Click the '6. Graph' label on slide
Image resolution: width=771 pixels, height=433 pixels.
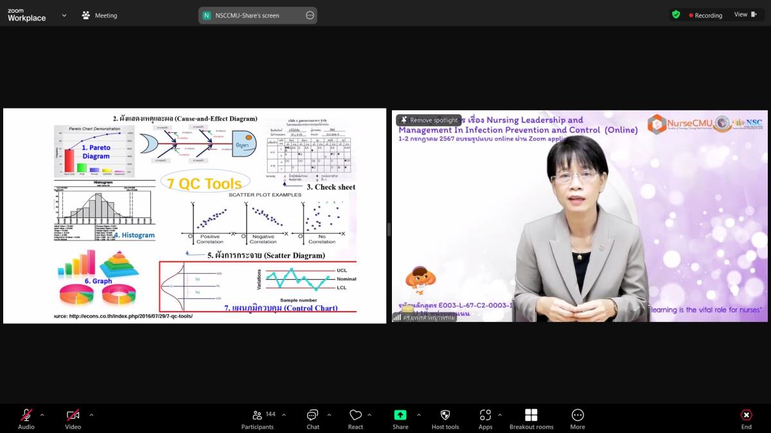click(x=98, y=281)
